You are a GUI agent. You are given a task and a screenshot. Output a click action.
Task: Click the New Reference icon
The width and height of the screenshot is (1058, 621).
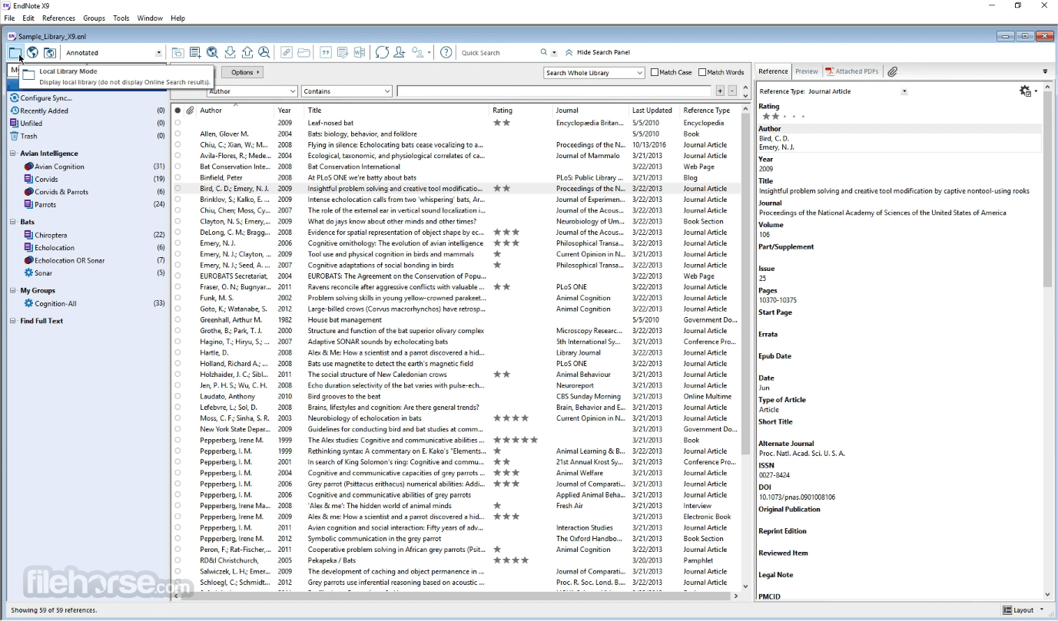coord(195,52)
